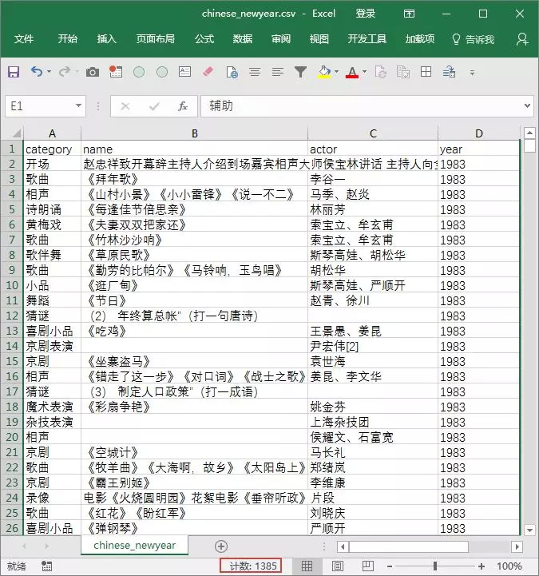539x576 pixels.
Task: Open the 文件 menu
Action: pos(24,39)
